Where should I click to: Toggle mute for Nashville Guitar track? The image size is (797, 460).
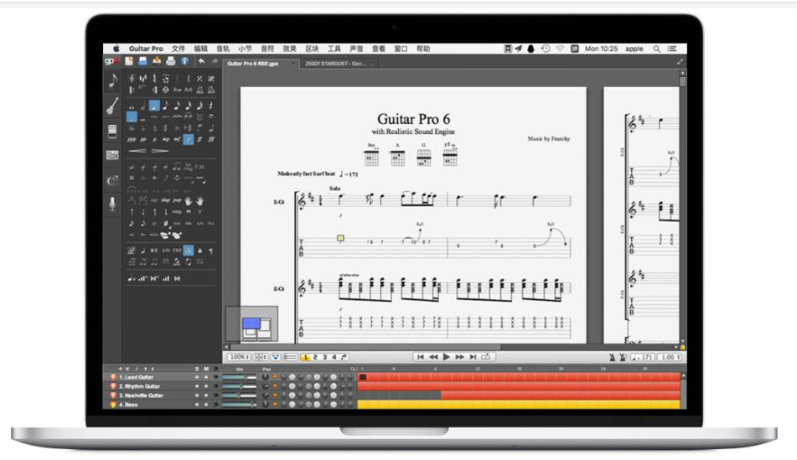click(206, 395)
